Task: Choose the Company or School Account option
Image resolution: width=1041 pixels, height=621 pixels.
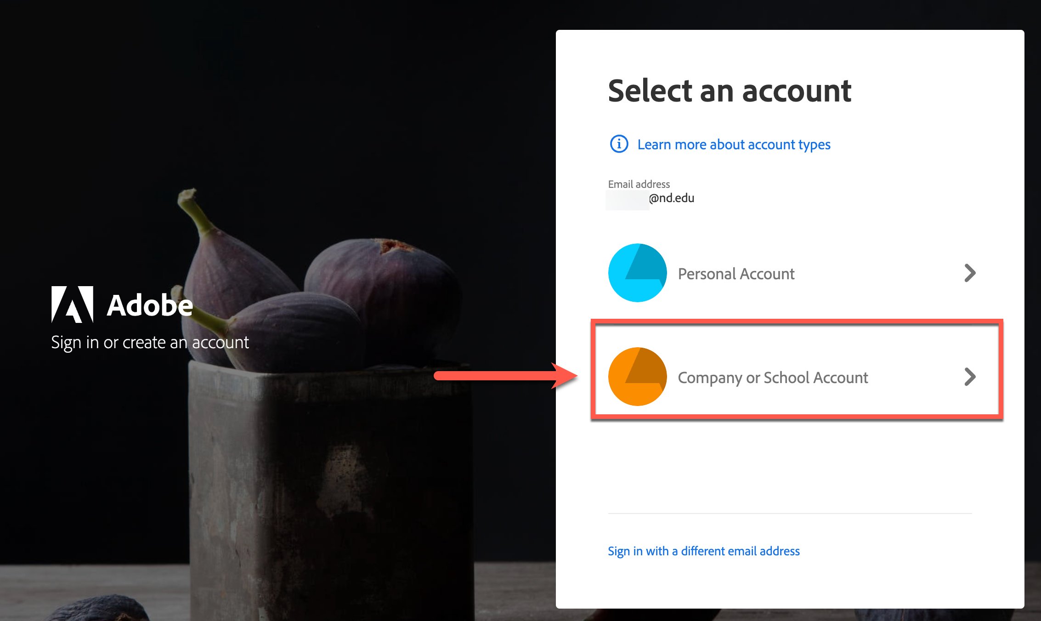Action: (773, 378)
